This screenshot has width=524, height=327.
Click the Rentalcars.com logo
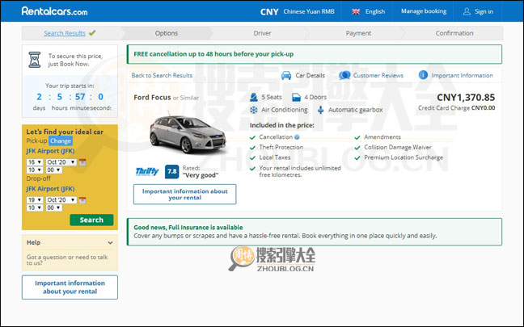[54, 11]
